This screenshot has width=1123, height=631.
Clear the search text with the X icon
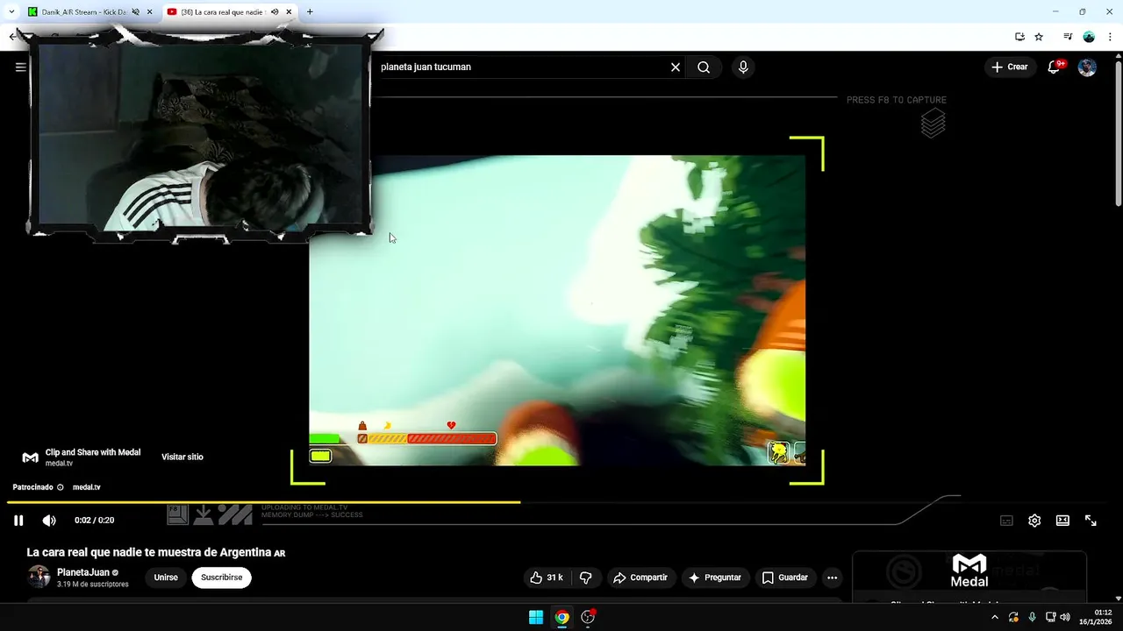click(676, 67)
